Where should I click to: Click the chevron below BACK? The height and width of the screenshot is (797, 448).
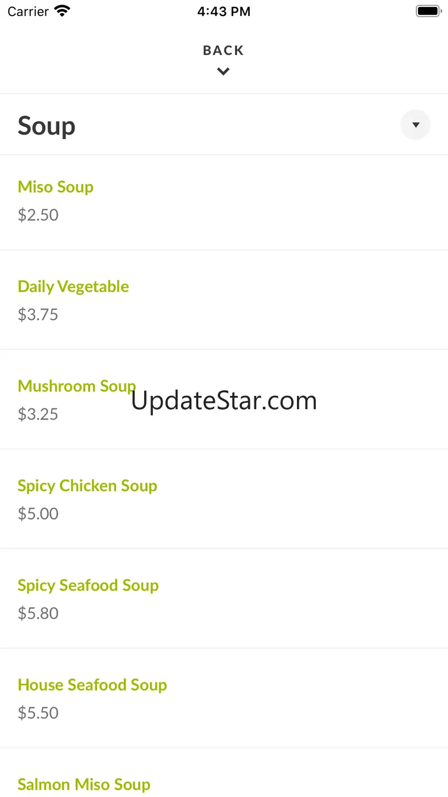pos(223,71)
